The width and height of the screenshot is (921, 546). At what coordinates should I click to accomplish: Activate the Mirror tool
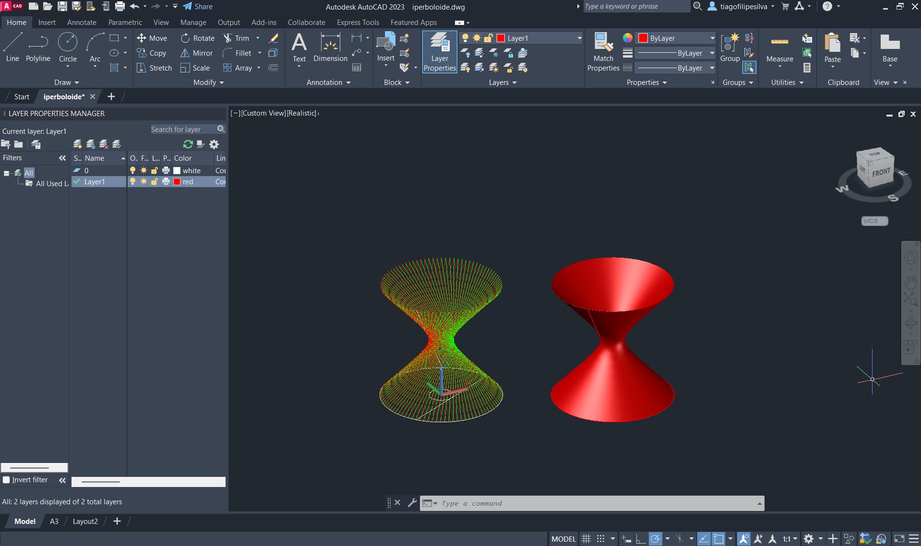pyautogui.click(x=196, y=53)
